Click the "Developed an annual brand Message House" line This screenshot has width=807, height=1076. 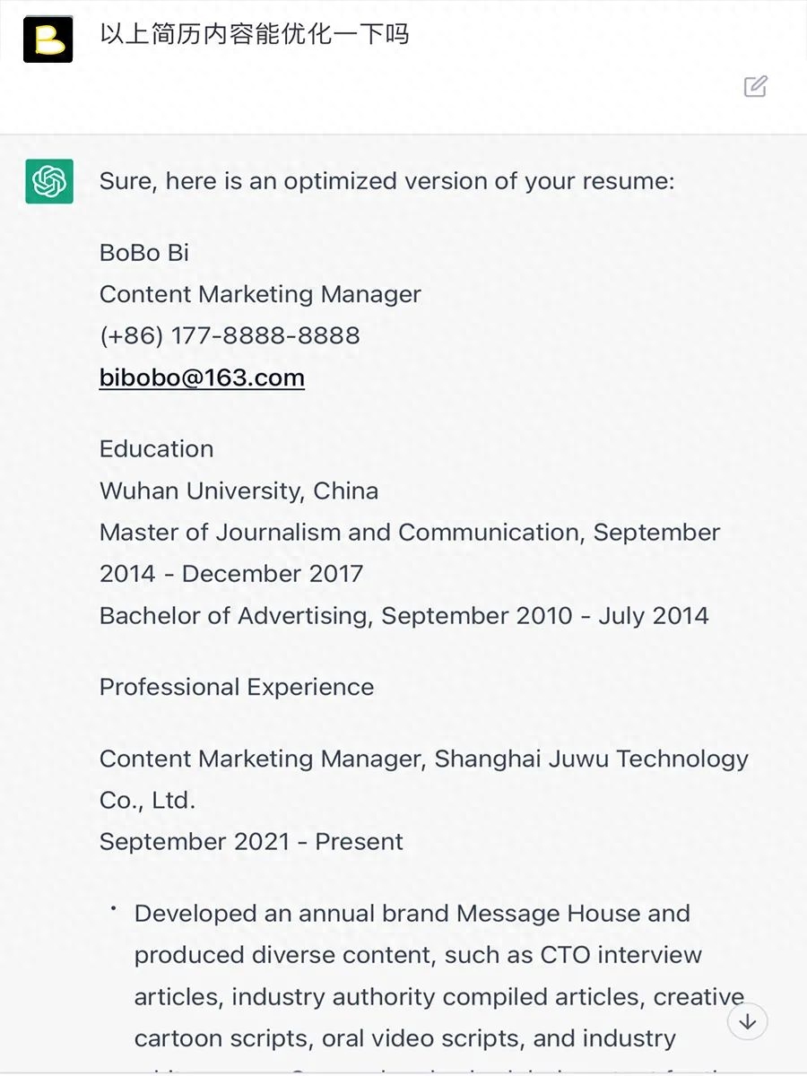(412, 914)
